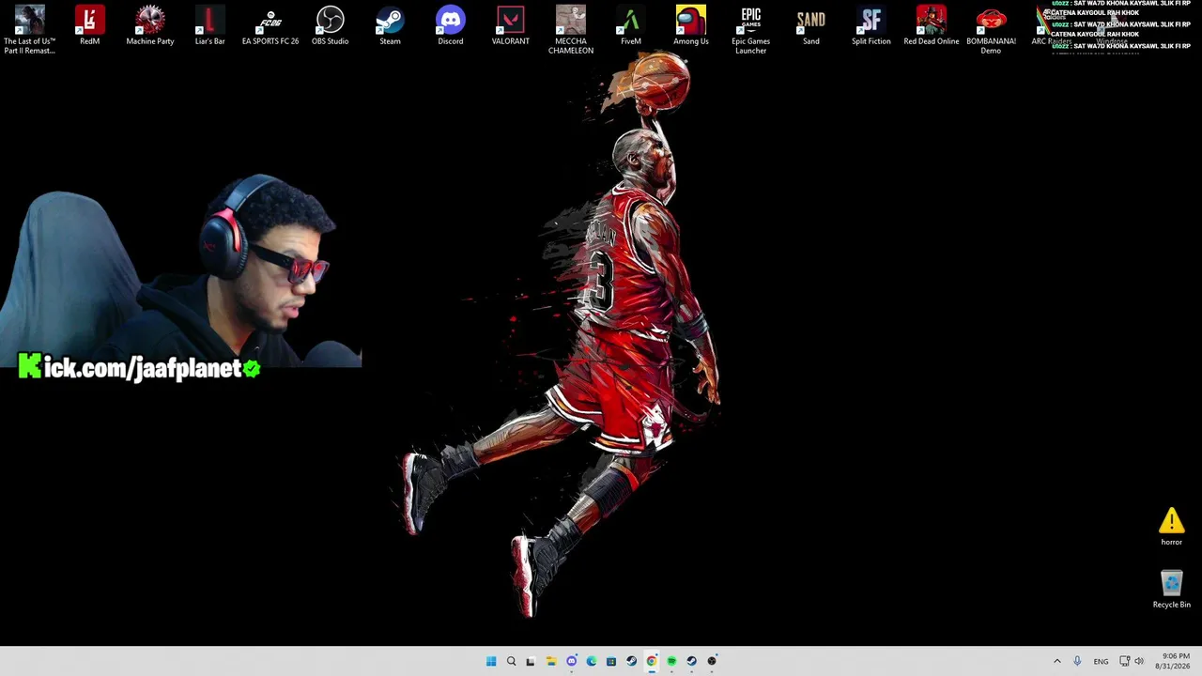
Task: Open network settings from the tray
Action: (x=1125, y=661)
